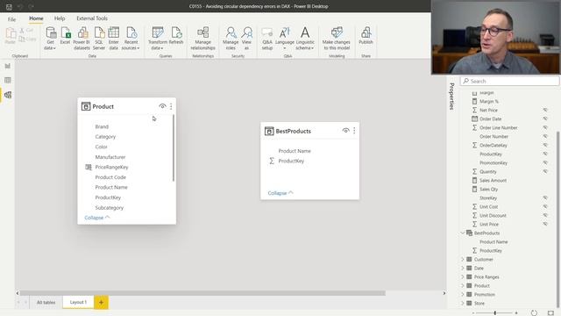Zoom out with the minus button
Viewport: 561px width, 316px height.
[473, 312]
